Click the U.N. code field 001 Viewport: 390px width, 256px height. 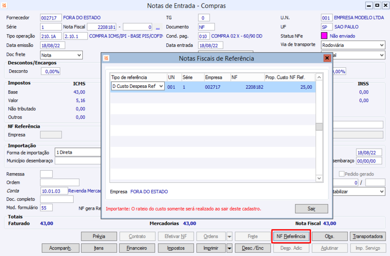coord(327,18)
